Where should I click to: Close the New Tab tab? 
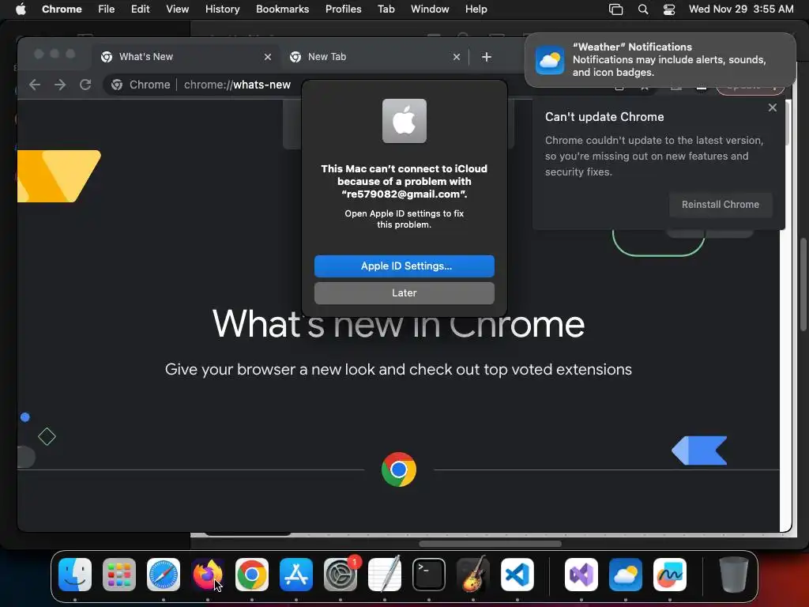pyautogui.click(x=457, y=57)
